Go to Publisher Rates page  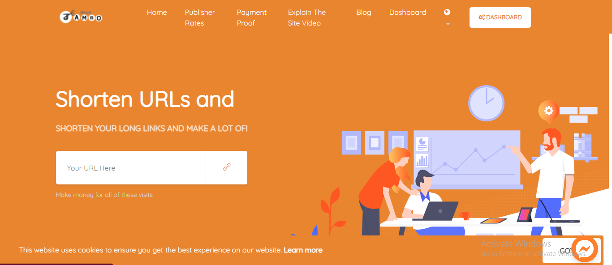click(200, 18)
